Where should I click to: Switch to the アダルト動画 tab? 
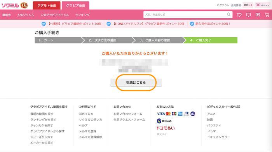pos(47,5)
